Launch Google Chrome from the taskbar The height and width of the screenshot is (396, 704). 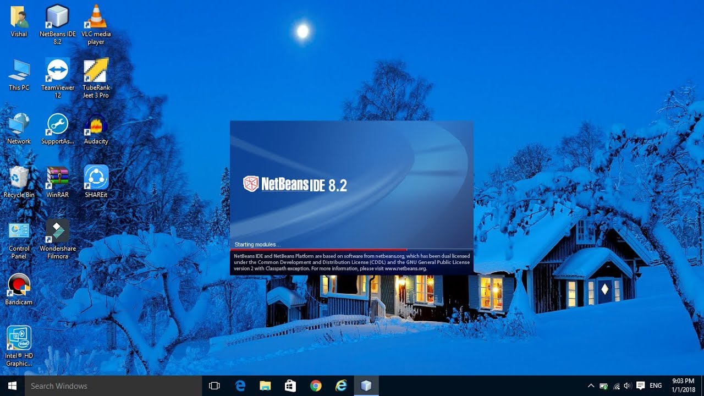pyautogui.click(x=316, y=386)
